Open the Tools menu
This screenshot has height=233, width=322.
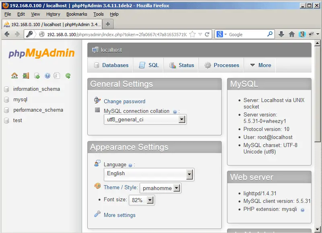99,14
